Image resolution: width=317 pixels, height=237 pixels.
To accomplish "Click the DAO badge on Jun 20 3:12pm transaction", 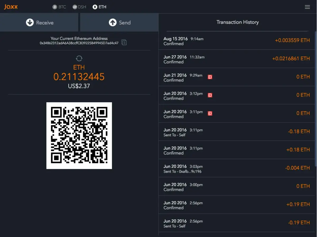I will [x=210, y=95].
